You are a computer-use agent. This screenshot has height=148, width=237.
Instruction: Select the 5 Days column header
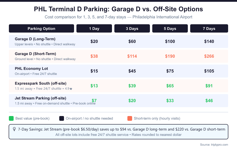[x=170, y=29]
